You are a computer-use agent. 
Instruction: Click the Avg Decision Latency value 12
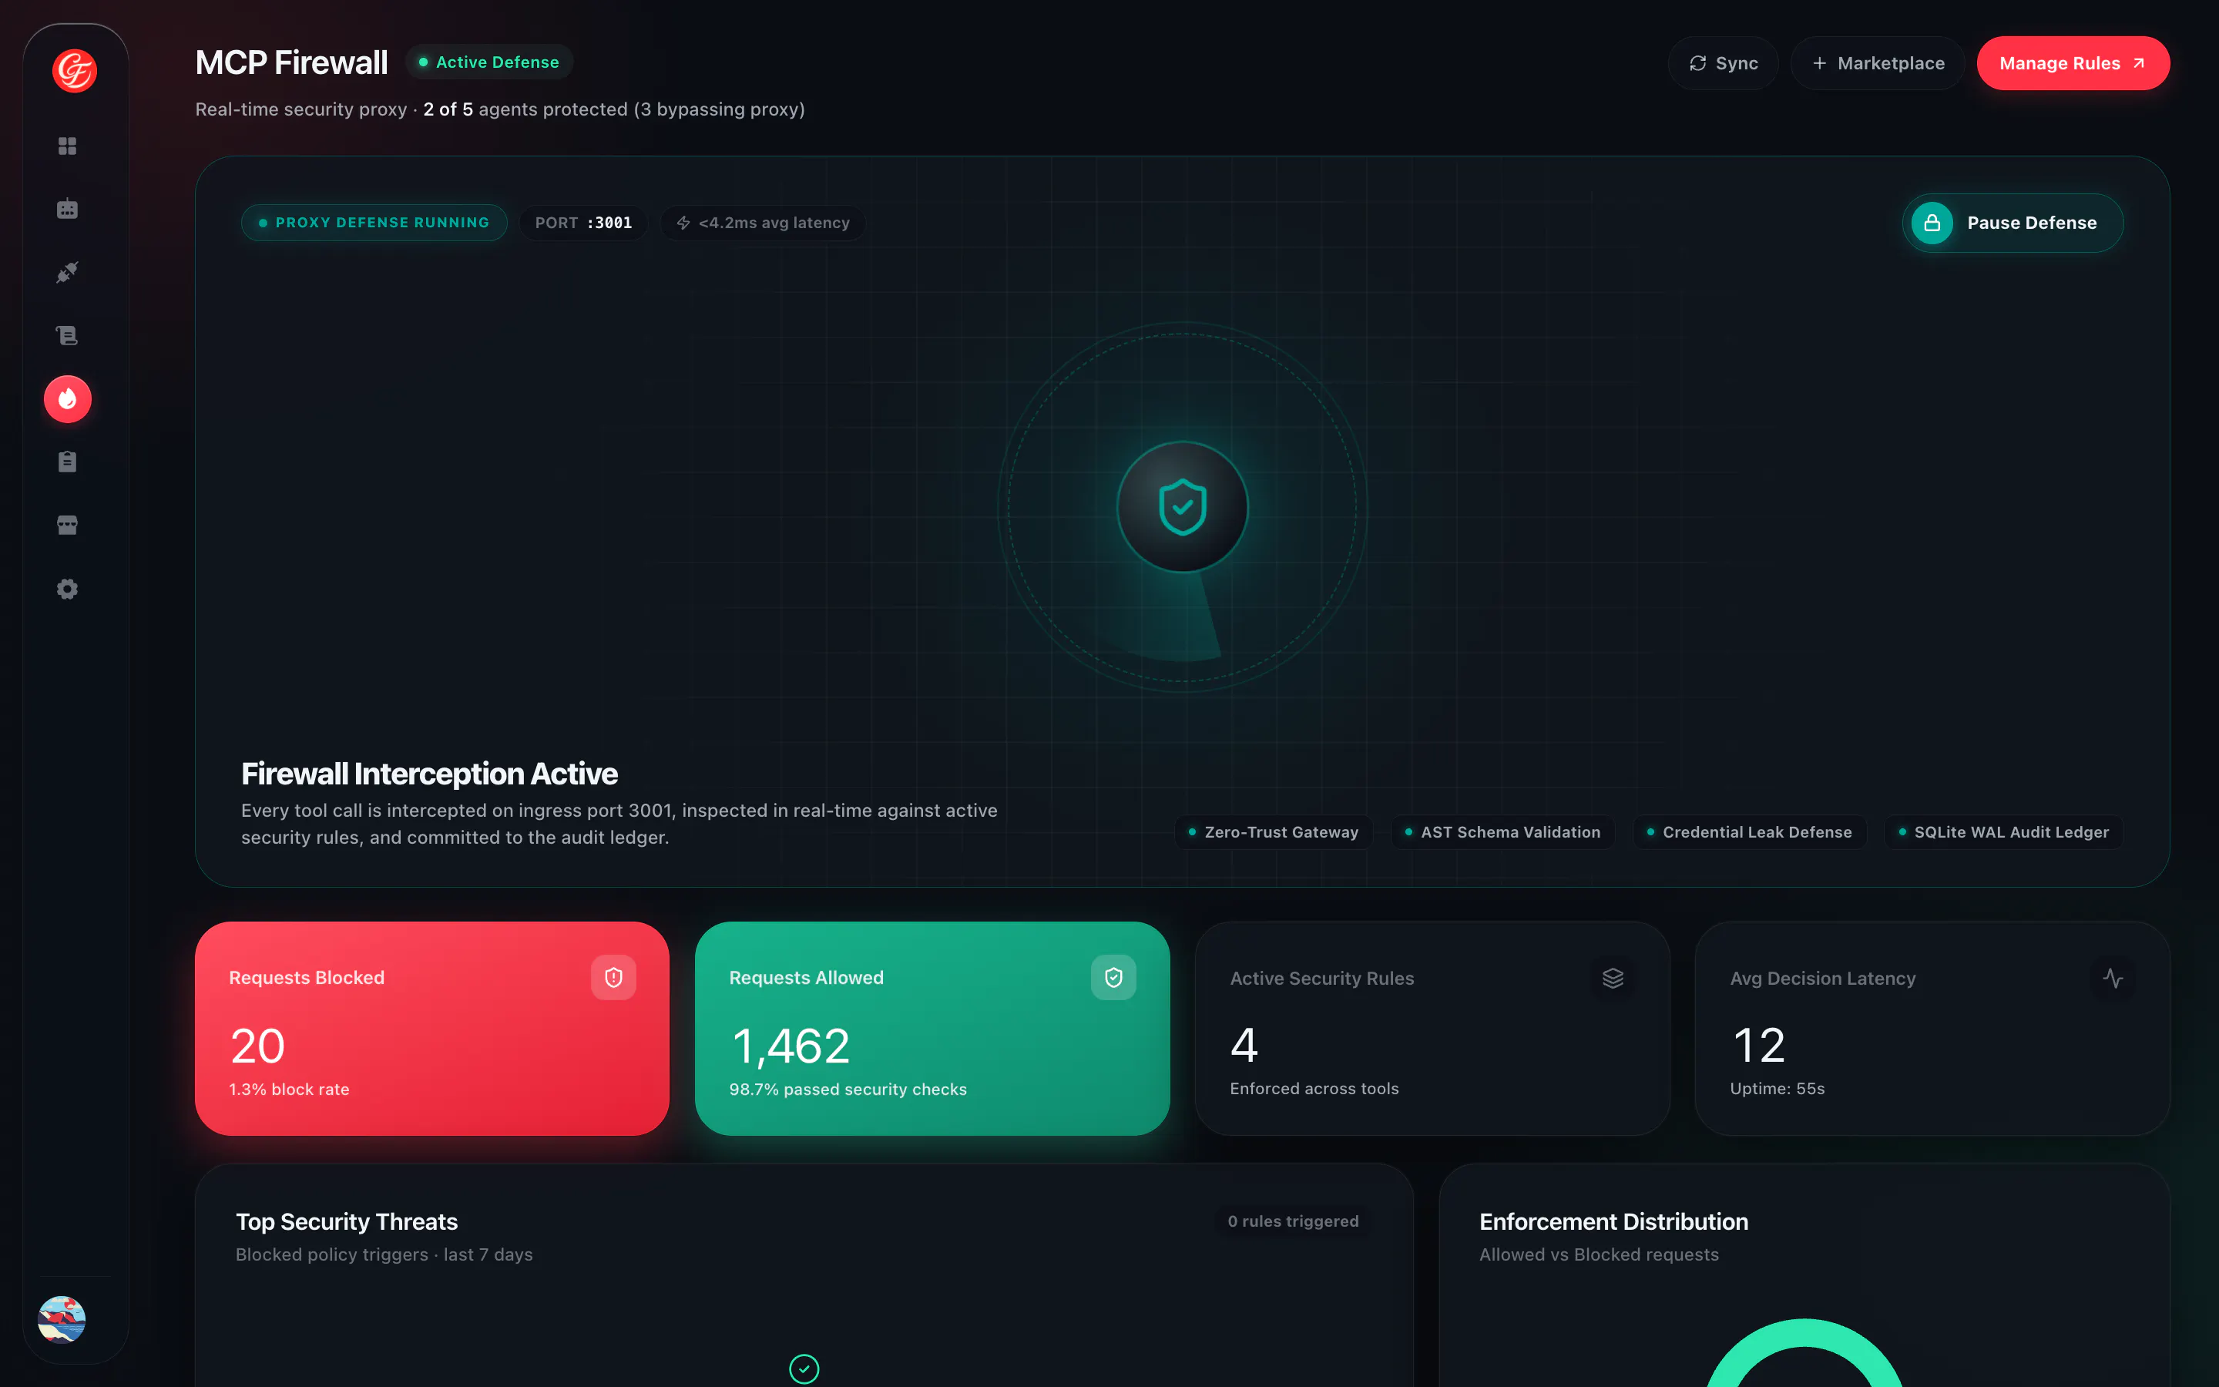click(1759, 1045)
